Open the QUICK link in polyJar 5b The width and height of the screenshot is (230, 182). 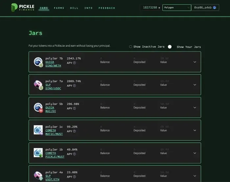click(x=50, y=107)
